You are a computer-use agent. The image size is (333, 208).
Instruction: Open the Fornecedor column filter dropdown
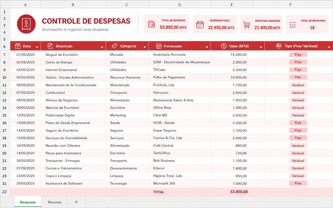(x=207, y=47)
